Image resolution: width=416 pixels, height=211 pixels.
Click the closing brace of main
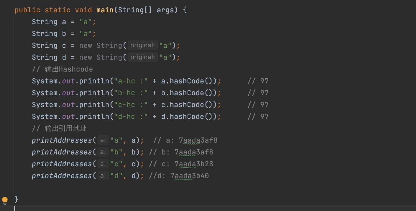(x=16, y=199)
